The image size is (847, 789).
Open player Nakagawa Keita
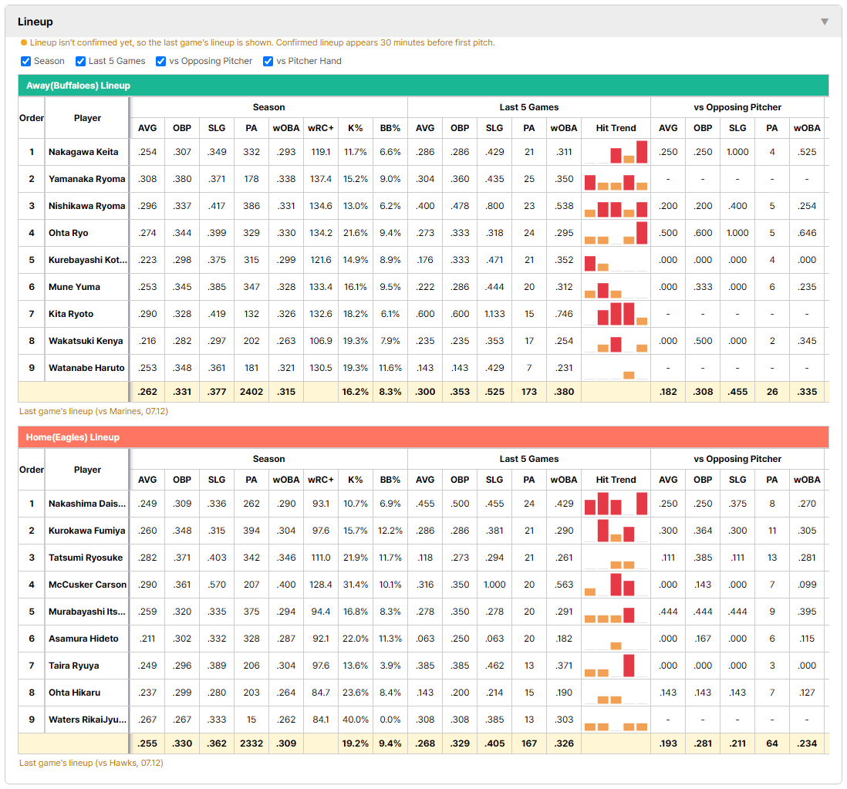tap(83, 152)
